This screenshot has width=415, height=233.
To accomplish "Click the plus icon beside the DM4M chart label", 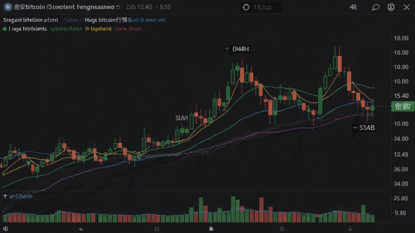I will point(227,49).
